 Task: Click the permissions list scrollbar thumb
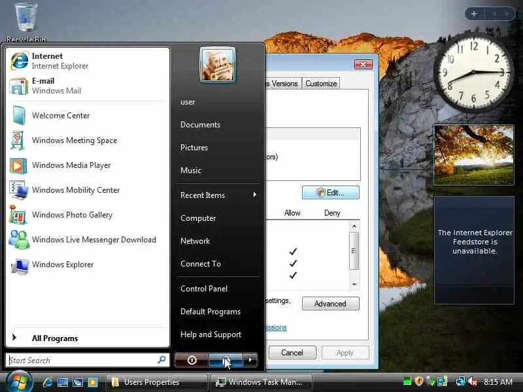(354, 251)
